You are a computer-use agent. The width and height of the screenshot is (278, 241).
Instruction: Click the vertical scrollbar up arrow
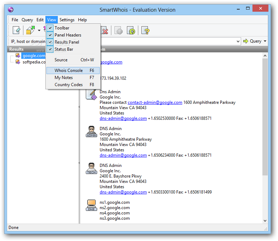coord(265,56)
